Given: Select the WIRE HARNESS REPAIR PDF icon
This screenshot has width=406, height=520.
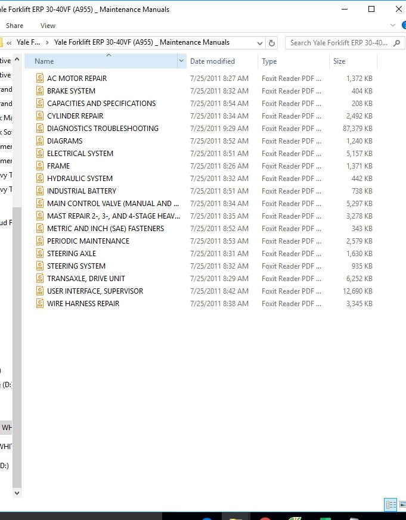Looking at the screenshot, I should [40, 303].
